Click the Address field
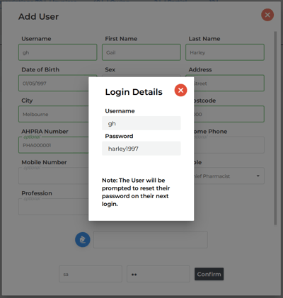 click(229, 83)
